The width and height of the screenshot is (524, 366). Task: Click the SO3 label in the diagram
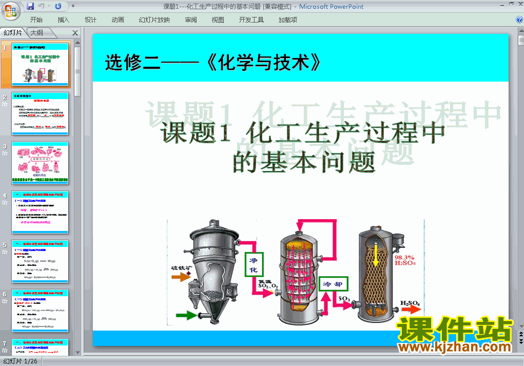tap(344, 298)
